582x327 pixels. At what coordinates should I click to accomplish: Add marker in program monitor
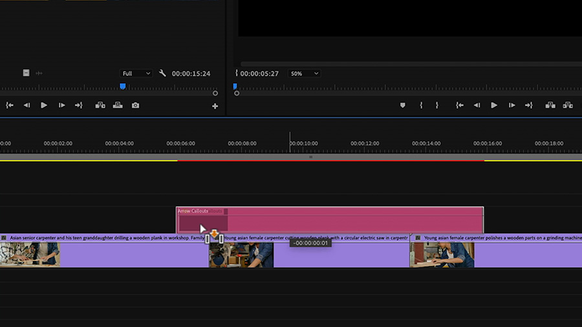[402, 105]
